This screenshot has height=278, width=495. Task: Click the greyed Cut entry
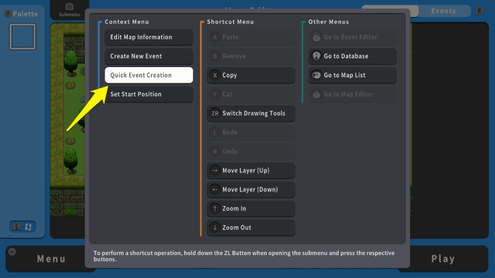(x=251, y=94)
